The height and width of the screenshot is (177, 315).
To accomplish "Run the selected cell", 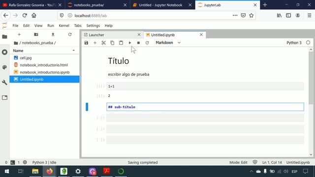I will tap(130, 43).
